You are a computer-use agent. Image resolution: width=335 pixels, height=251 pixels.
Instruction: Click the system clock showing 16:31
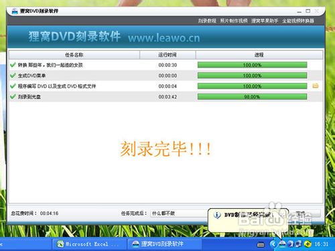[x=322, y=244]
